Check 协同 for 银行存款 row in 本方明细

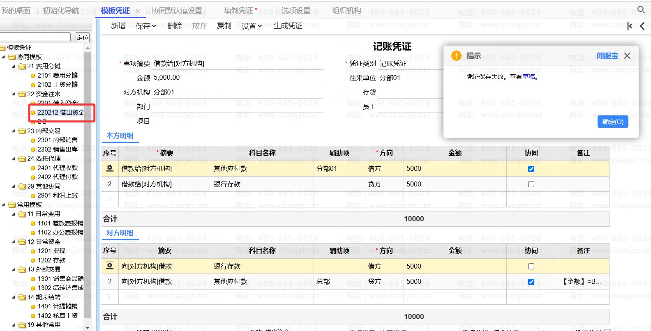click(531, 184)
